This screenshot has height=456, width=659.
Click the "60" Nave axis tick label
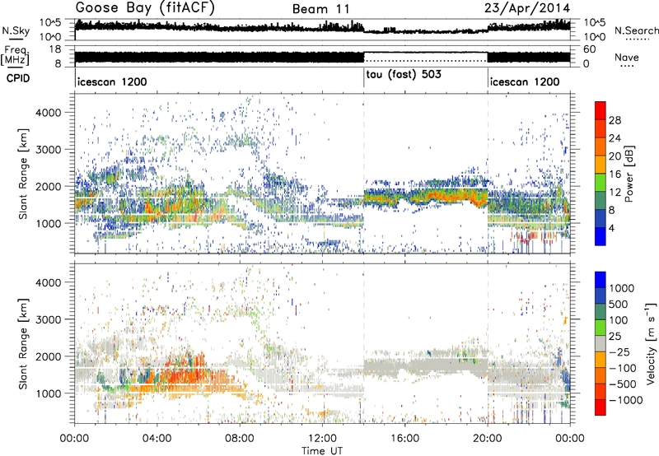click(590, 49)
